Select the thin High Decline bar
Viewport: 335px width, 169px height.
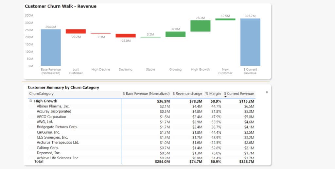(x=101, y=33)
